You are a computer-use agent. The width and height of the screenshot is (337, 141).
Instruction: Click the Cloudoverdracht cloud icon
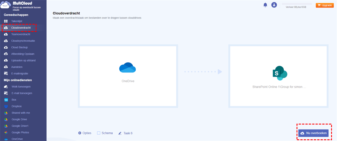point(6,28)
